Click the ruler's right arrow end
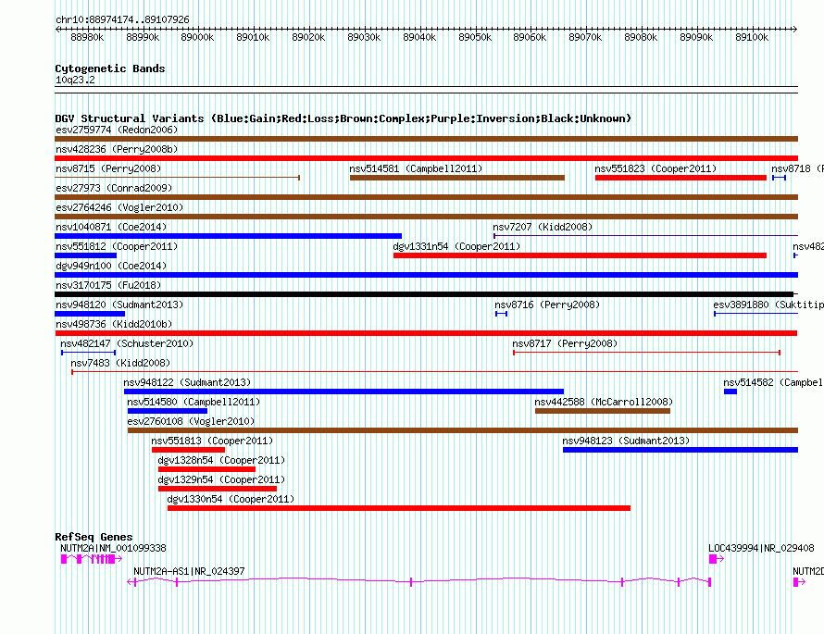Viewport: 824px width, 634px height. click(x=795, y=29)
